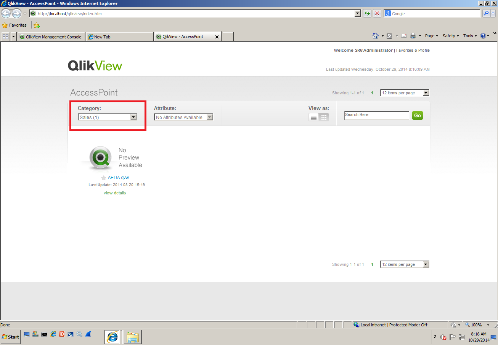Click the Show desktop button

494,337
